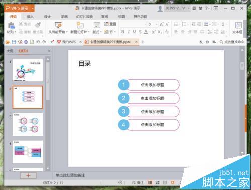Insert a text box icon
Screen dimensions: 251x190
(238, 25)
